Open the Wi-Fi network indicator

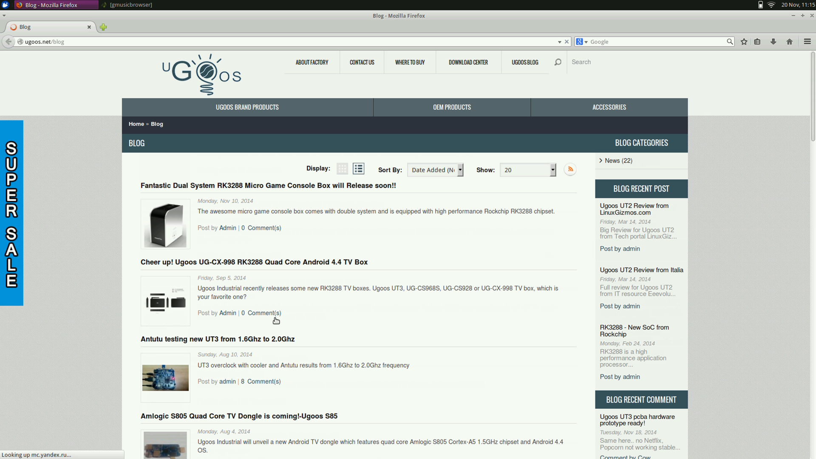point(771,5)
